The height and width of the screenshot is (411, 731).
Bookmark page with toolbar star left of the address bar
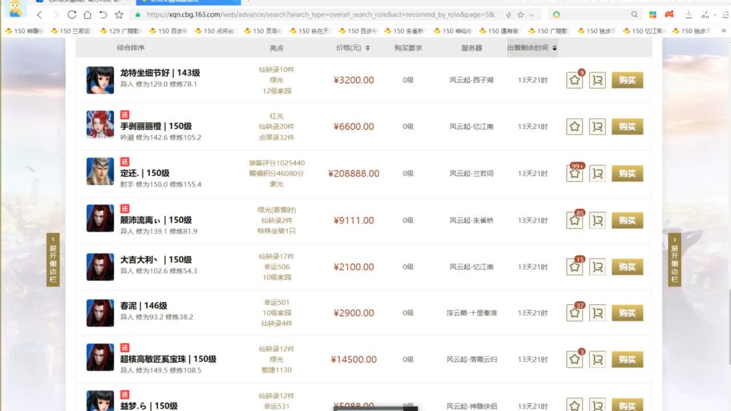pos(119,14)
